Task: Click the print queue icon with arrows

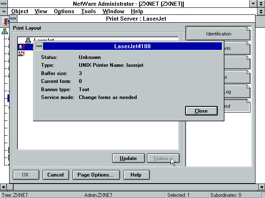Action: 20,54
